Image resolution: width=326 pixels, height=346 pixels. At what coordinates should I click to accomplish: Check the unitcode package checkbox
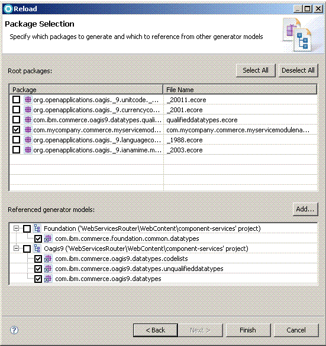(16, 100)
